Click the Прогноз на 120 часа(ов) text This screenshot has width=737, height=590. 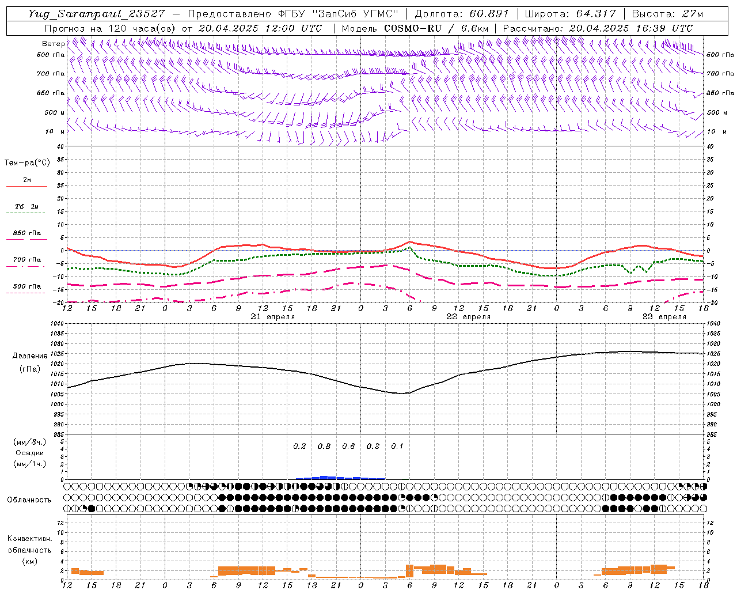coord(110,28)
